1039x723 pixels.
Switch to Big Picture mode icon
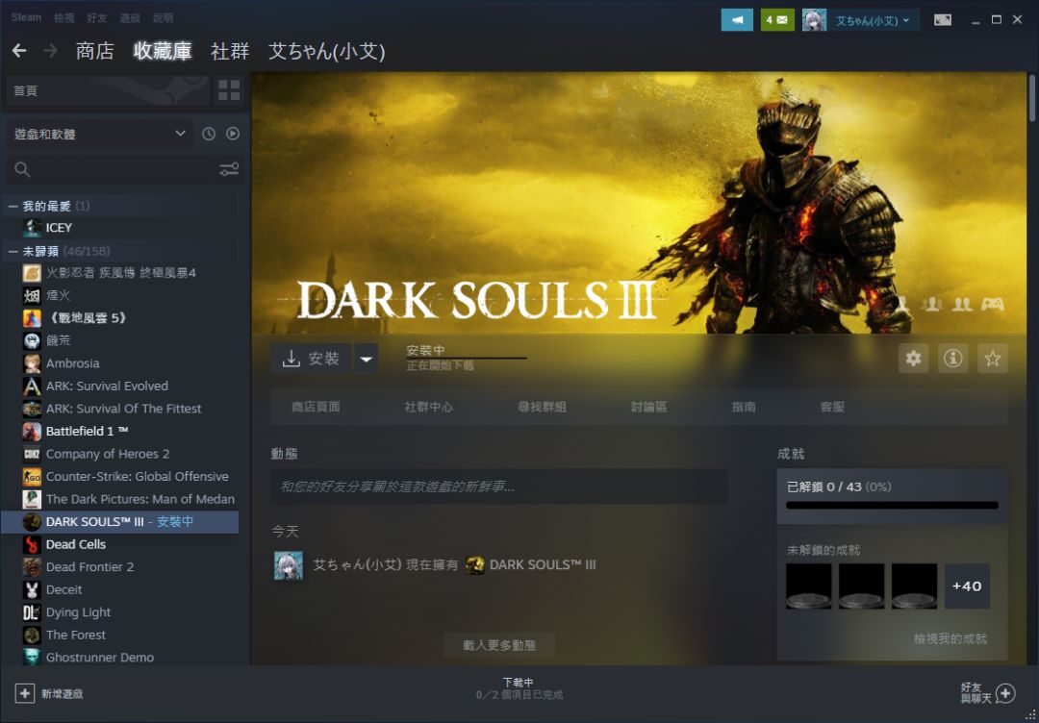click(x=942, y=20)
